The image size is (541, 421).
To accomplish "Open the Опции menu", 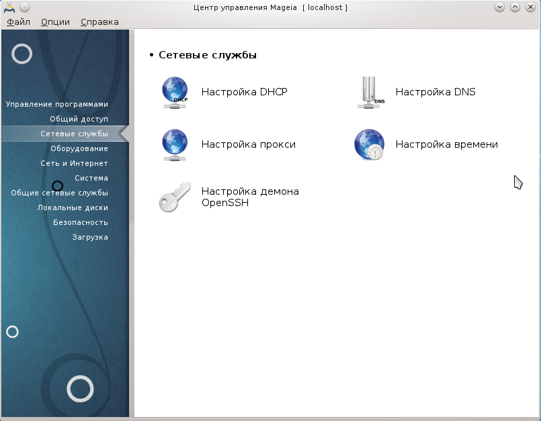I will (55, 21).
